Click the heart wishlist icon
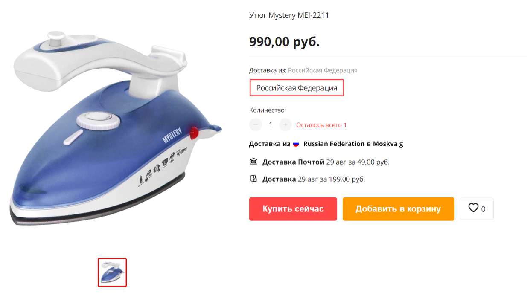The width and height of the screenshot is (527, 304). click(x=473, y=208)
